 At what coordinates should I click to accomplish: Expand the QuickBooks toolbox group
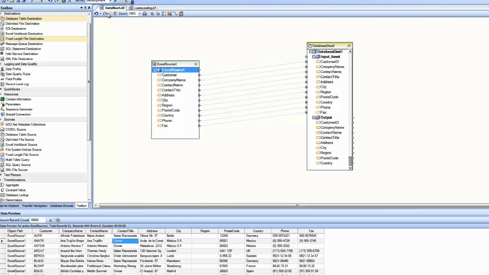coord(2,89)
